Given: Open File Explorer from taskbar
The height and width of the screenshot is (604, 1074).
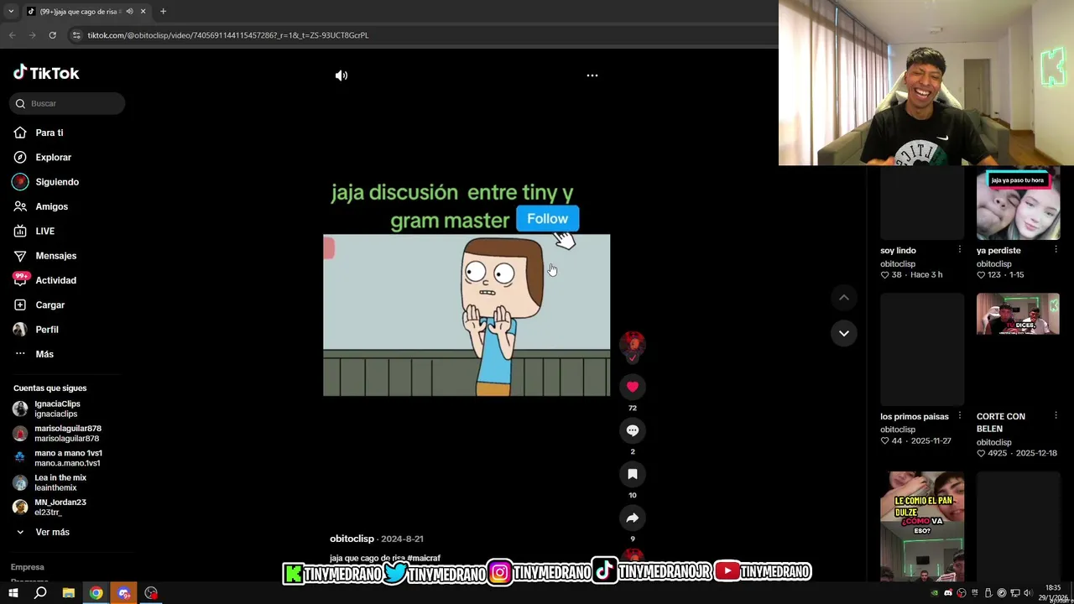Looking at the screenshot, I should tap(69, 593).
